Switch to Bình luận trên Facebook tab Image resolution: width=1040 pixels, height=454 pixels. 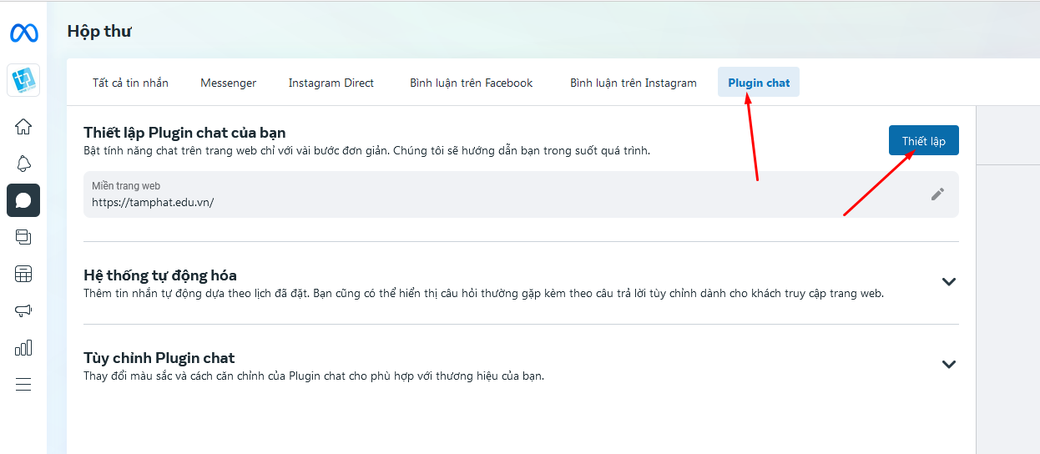coord(471,83)
